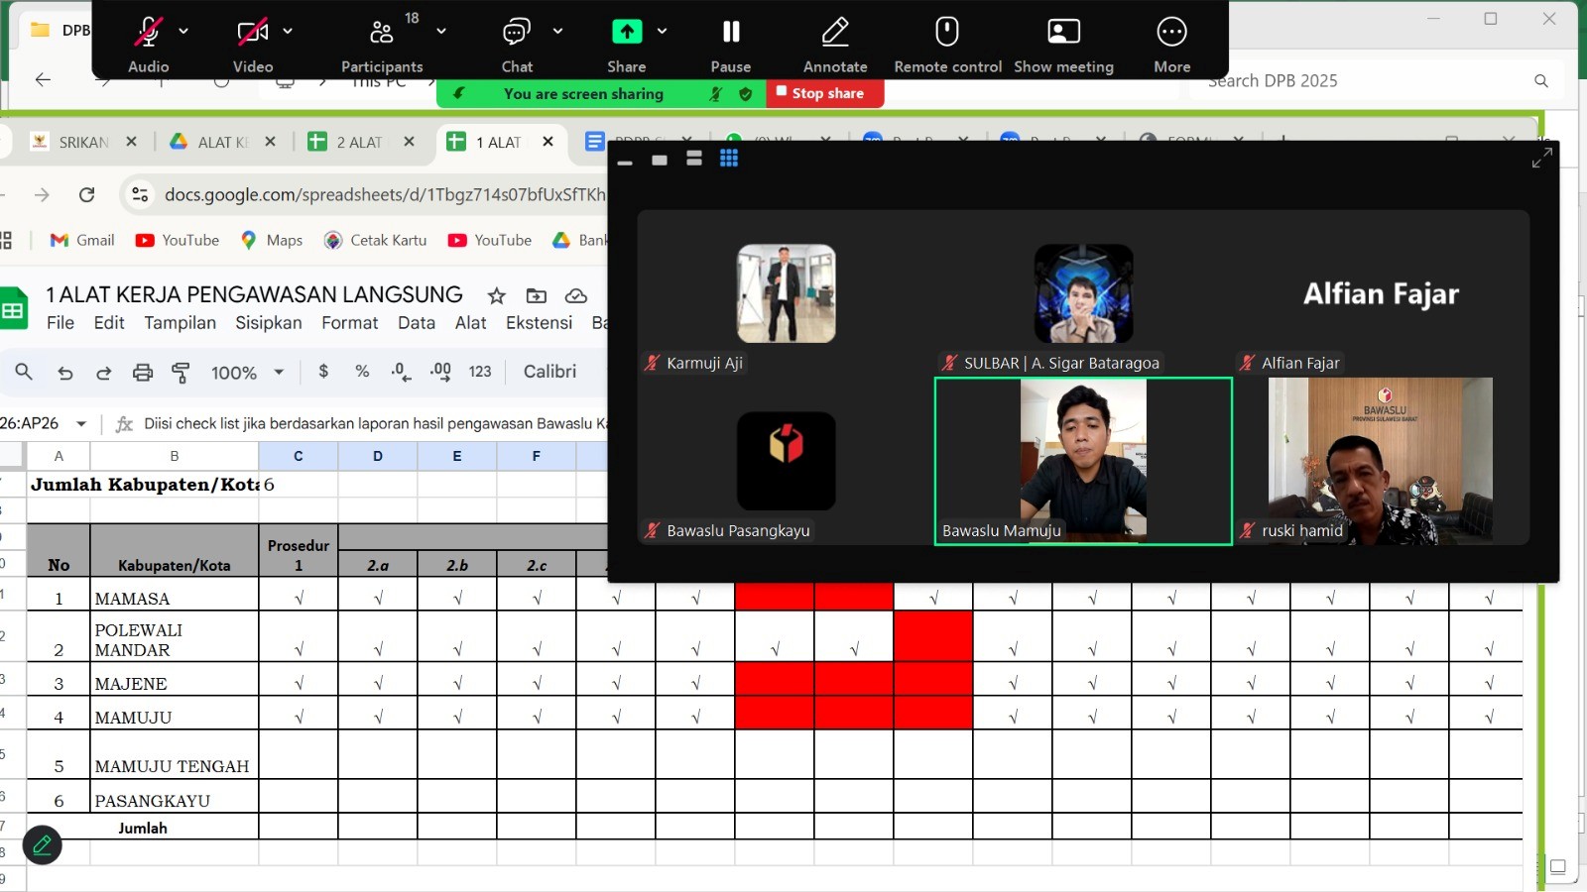Click the Stop share button
1587x892 pixels.
pos(820,93)
